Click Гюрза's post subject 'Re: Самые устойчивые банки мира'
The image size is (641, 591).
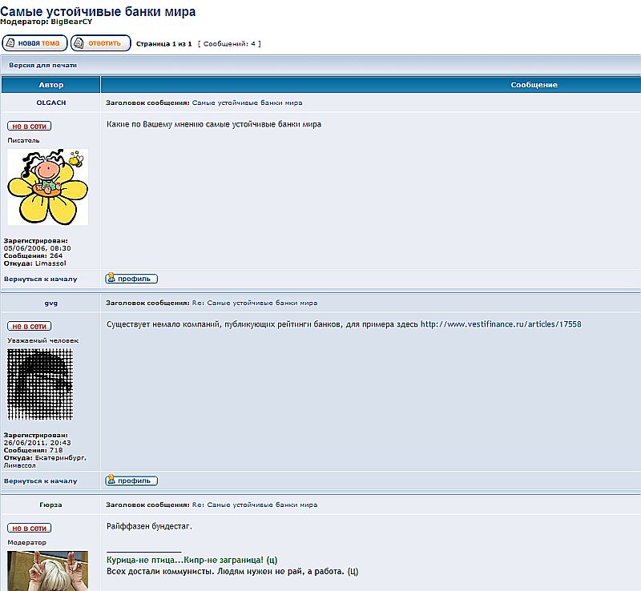255,505
